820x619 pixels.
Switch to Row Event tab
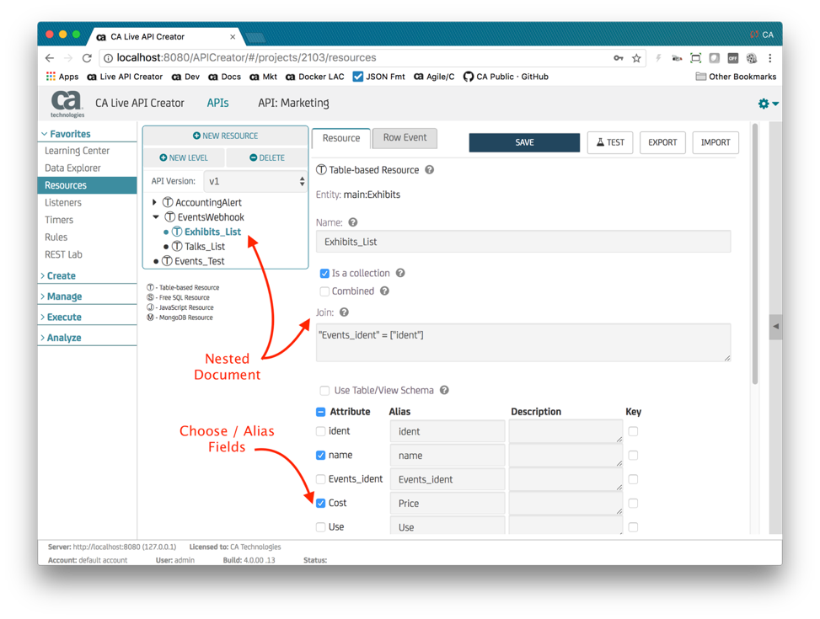point(405,137)
